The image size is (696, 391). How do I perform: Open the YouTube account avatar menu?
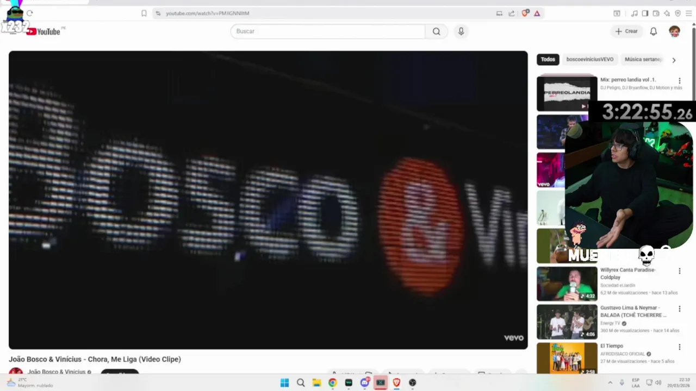tap(674, 31)
